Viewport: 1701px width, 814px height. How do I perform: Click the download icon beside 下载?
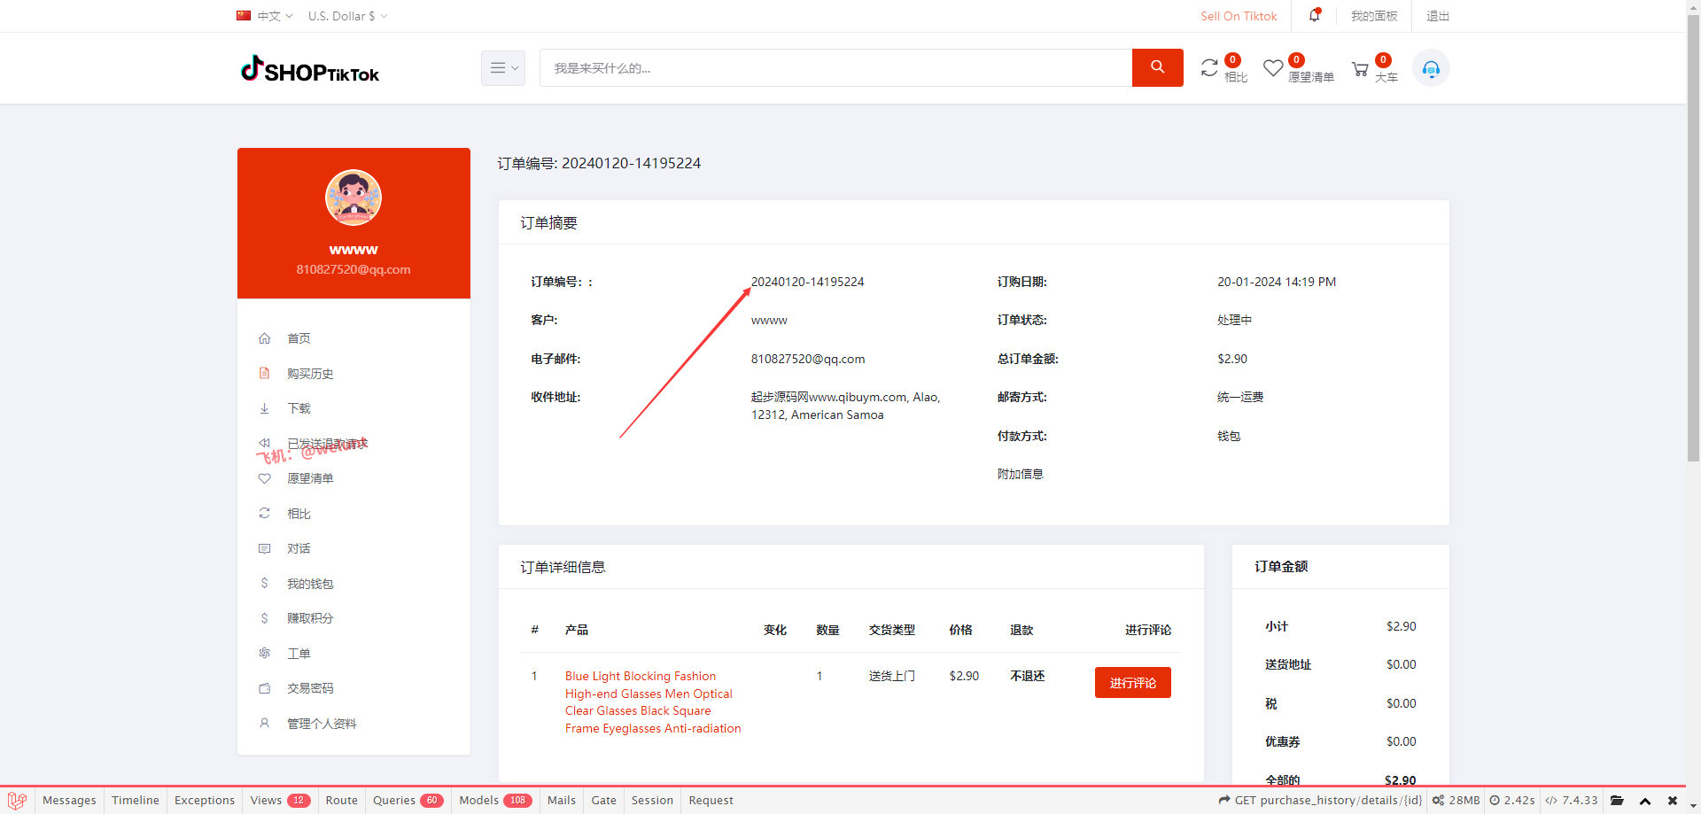264,408
